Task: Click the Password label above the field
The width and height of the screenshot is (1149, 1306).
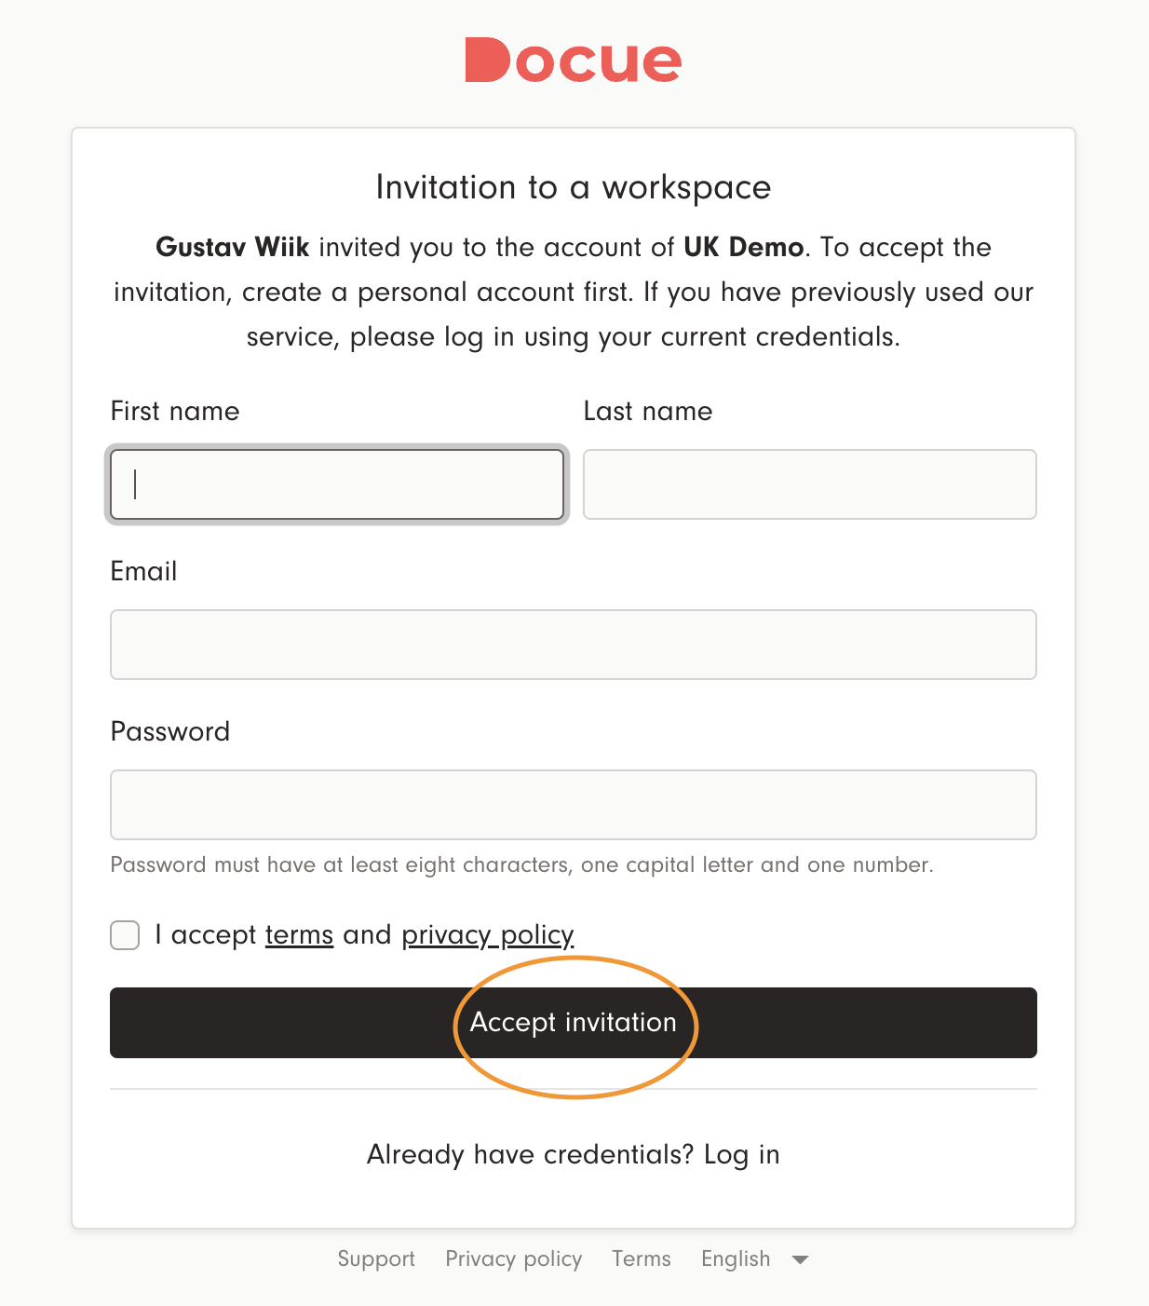Action: (170, 732)
